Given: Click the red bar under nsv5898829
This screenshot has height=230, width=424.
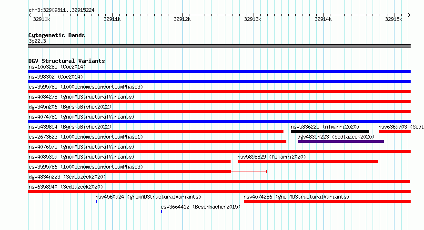Looking at the screenshot, I should pyautogui.click(x=308, y=161).
